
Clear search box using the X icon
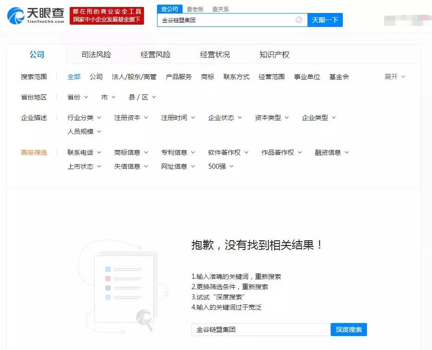tap(299, 20)
